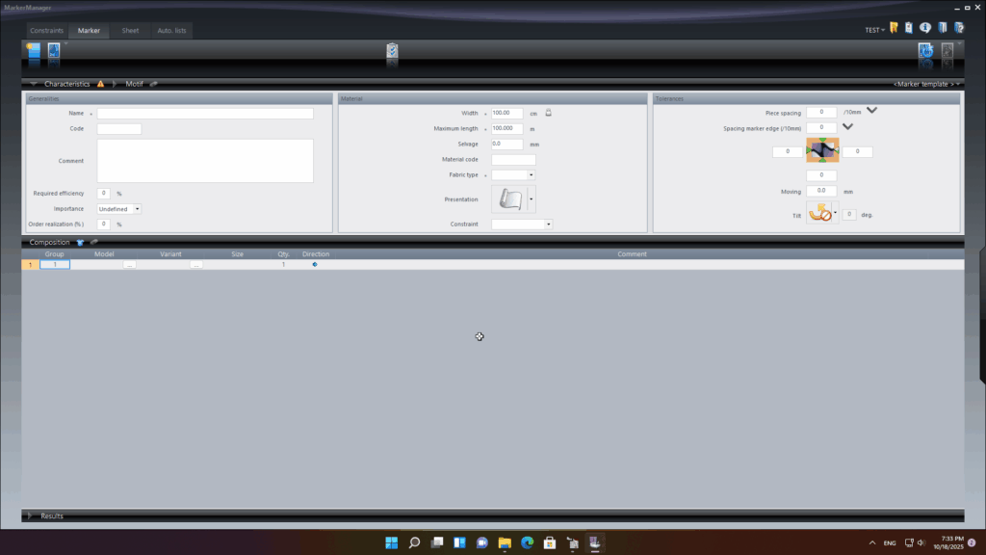Click the blue refresh icon at toolbar right

(x=925, y=51)
